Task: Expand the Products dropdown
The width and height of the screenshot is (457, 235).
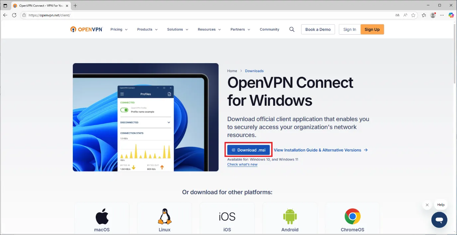Action: [x=147, y=29]
